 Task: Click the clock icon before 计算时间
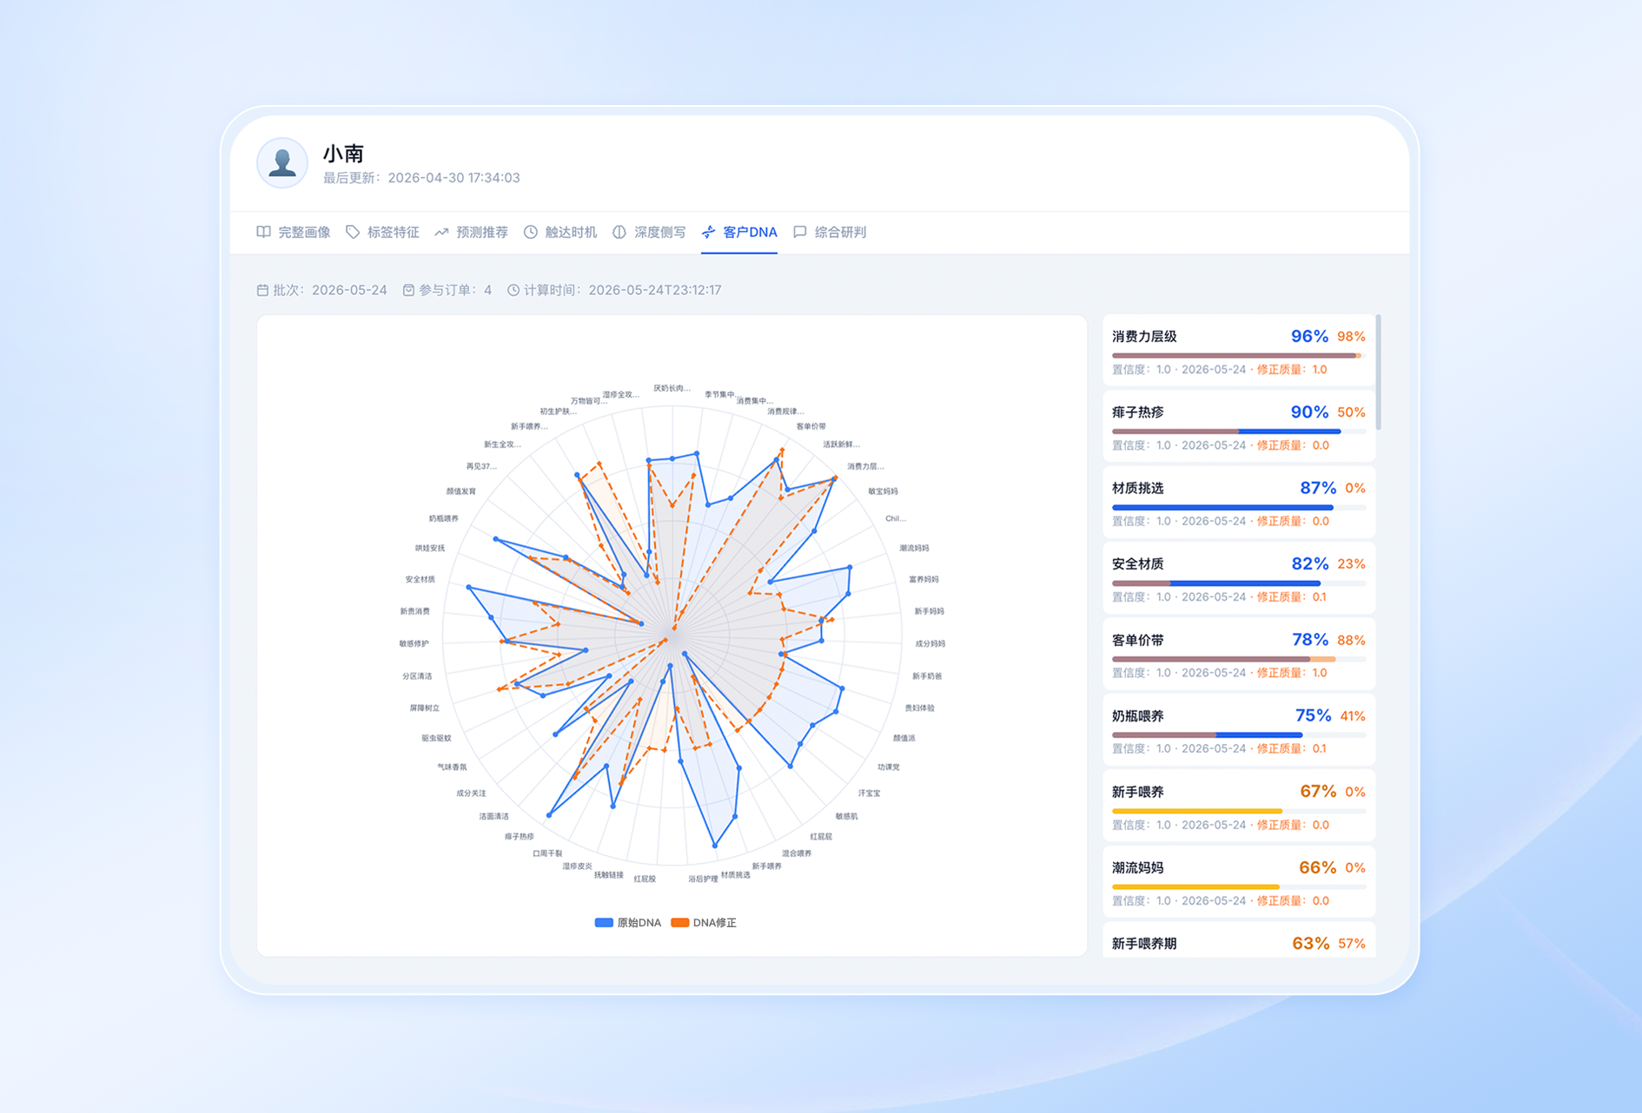[x=513, y=290]
